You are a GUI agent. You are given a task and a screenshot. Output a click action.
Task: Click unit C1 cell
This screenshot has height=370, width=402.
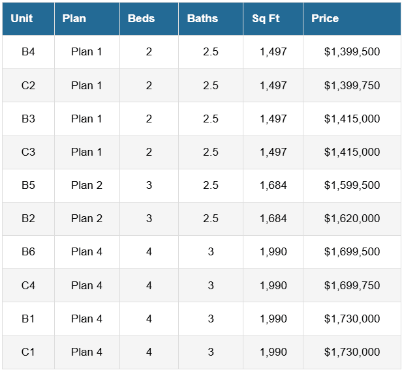(28, 352)
